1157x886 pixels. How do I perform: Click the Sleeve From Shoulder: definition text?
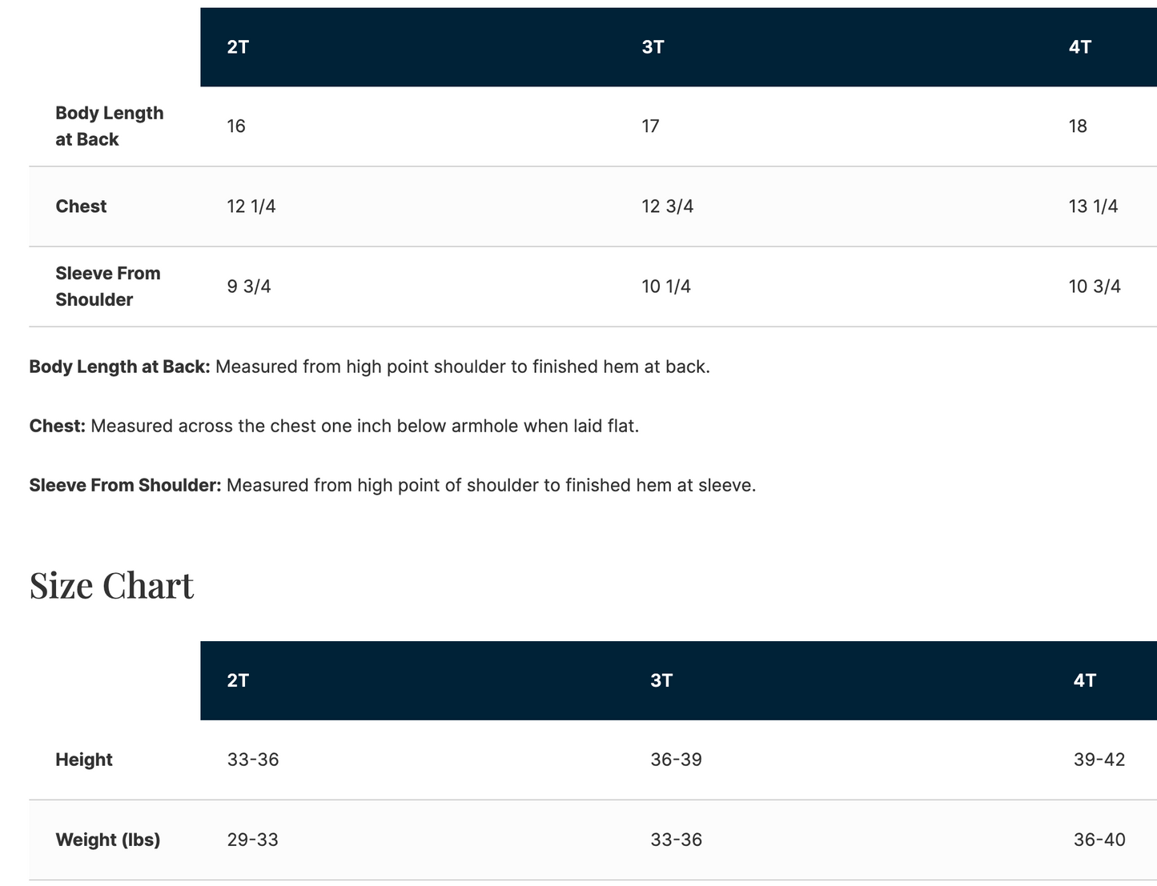click(126, 485)
